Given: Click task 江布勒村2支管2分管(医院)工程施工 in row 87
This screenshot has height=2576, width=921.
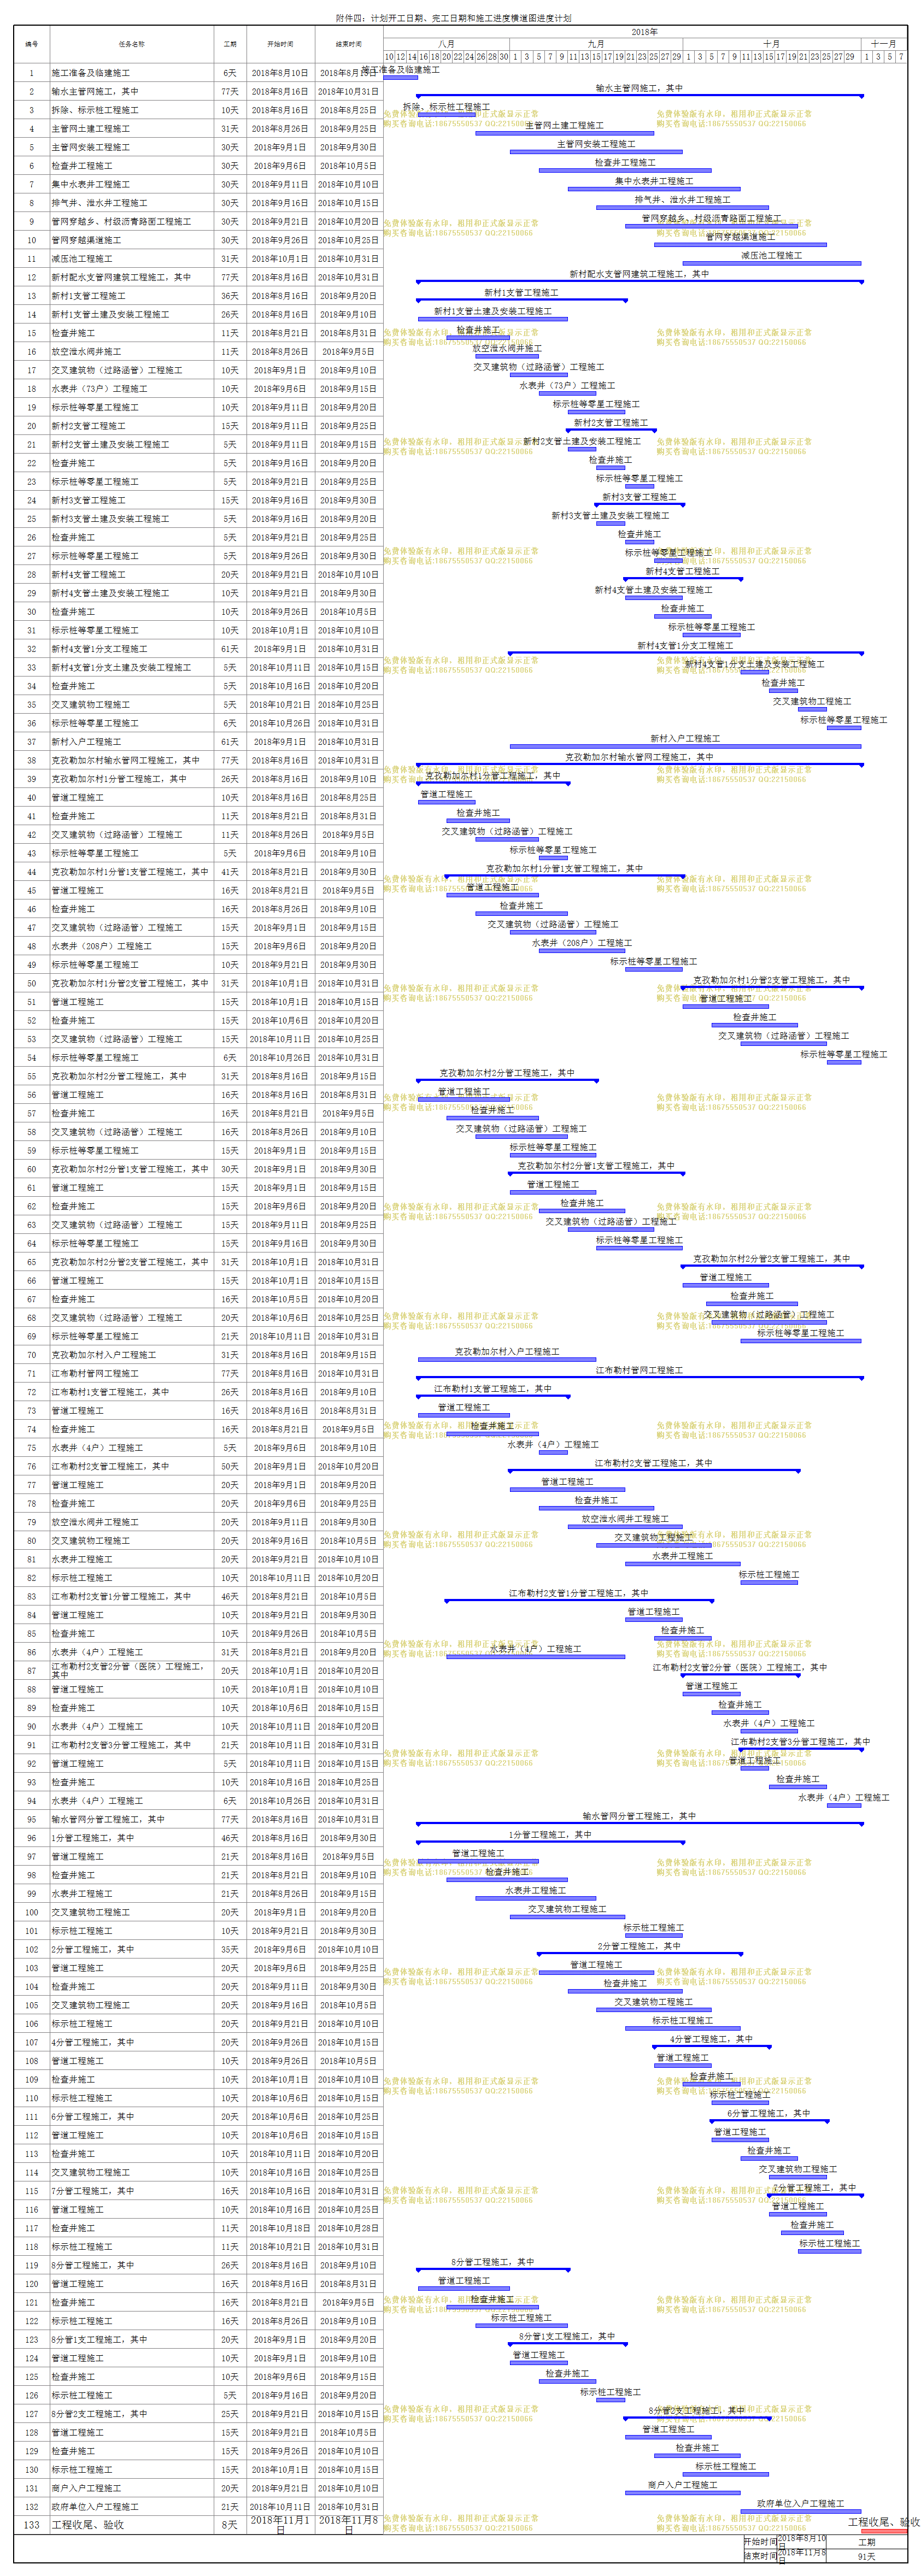Looking at the screenshot, I should 127,1671.
